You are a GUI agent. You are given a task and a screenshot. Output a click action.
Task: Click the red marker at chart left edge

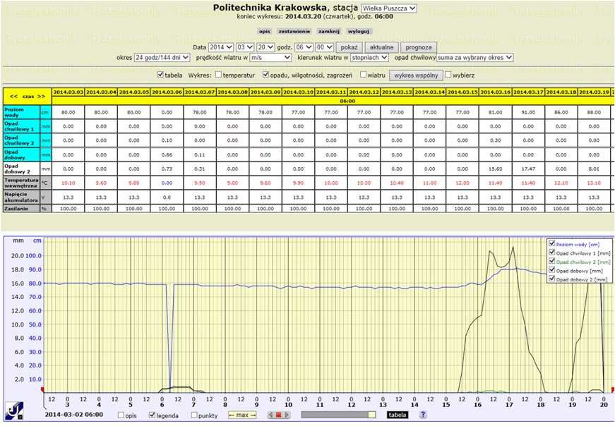(42, 389)
